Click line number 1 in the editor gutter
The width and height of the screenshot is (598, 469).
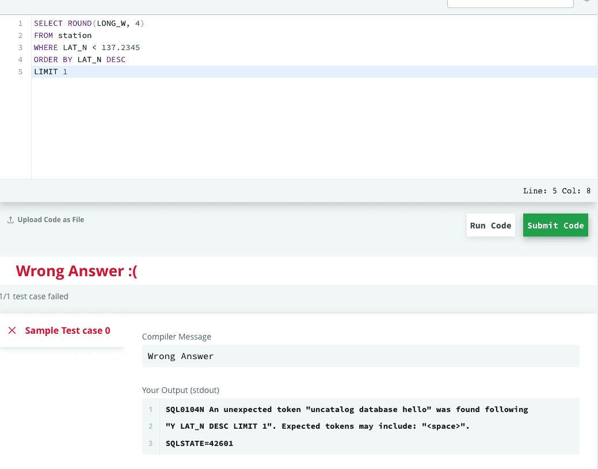coord(20,24)
